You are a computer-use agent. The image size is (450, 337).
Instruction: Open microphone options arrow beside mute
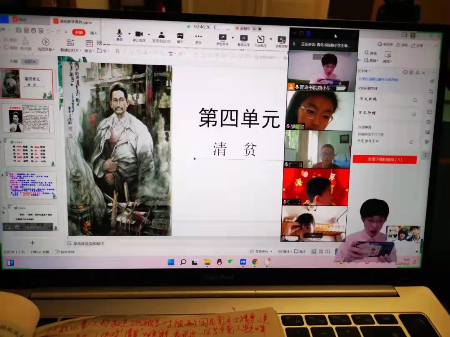(130, 34)
